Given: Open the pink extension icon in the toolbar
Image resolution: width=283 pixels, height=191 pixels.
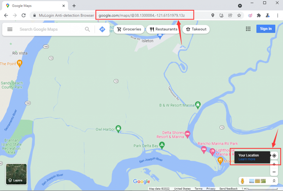Looking at the screenshot, I should click(x=250, y=15).
